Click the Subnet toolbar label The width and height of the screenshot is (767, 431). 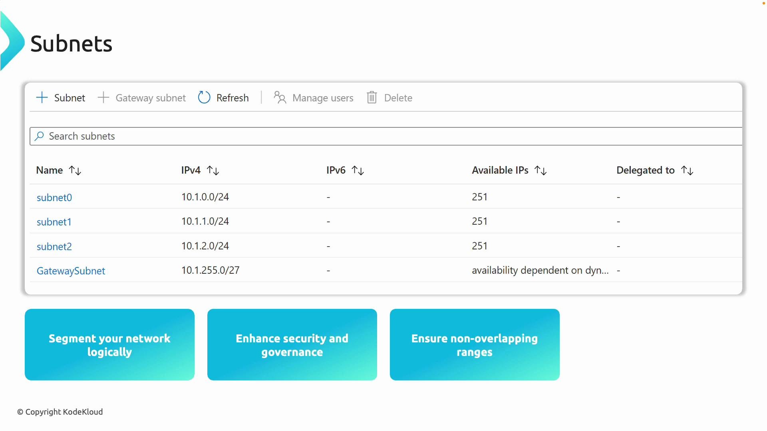pos(70,98)
